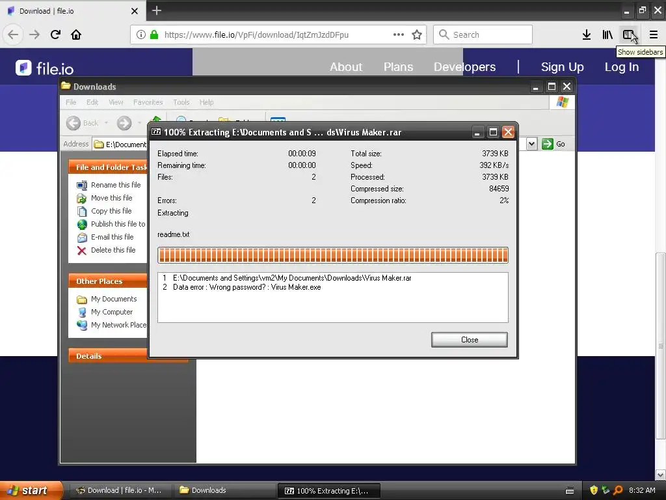Open Favorites menu in Downloads window

click(x=148, y=102)
